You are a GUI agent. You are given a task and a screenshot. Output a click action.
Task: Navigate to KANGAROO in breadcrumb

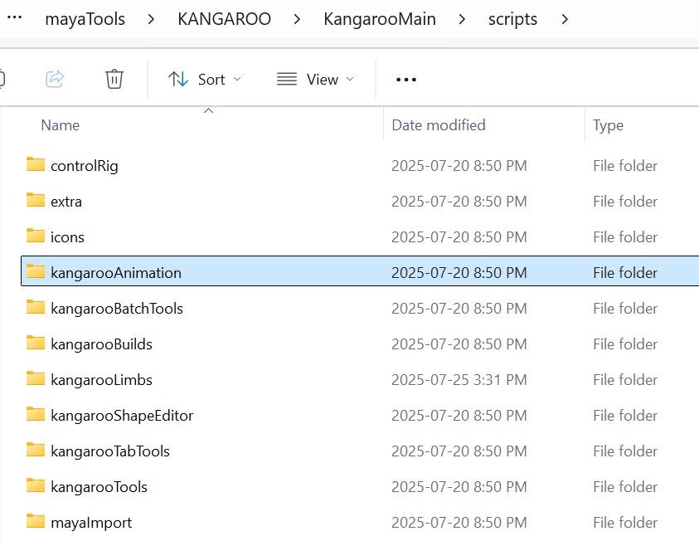[224, 19]
